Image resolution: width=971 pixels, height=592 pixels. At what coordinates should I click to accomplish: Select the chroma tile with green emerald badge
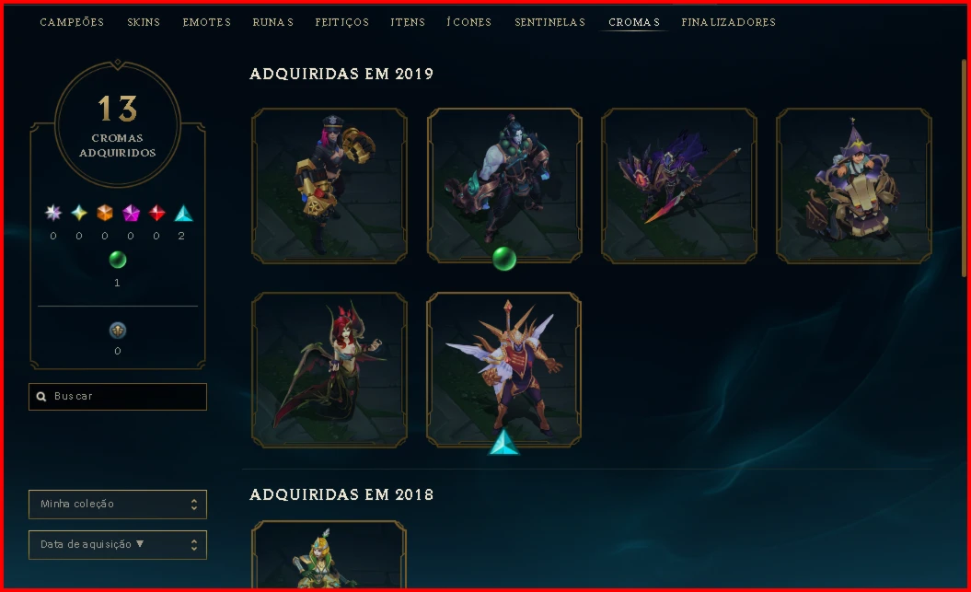(504, 186)
